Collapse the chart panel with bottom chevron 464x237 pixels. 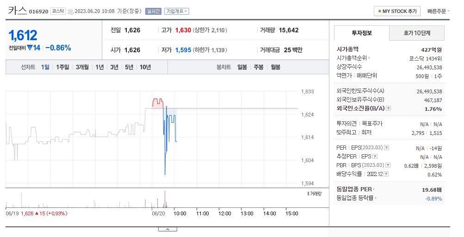tap(167, 229)
